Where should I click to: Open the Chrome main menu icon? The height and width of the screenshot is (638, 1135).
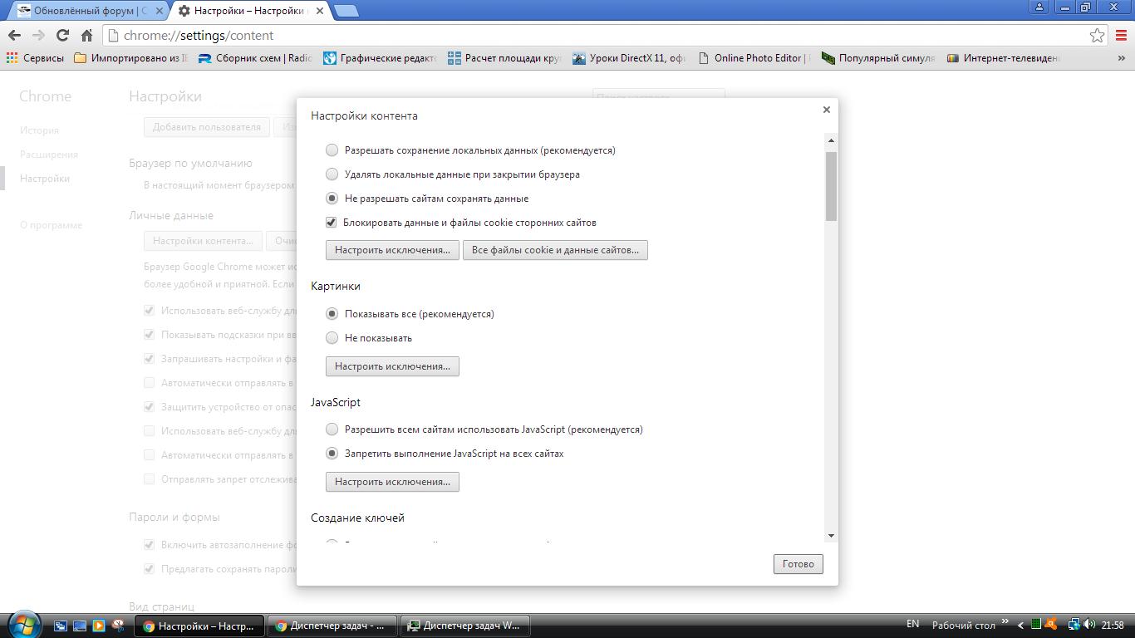1121,35
